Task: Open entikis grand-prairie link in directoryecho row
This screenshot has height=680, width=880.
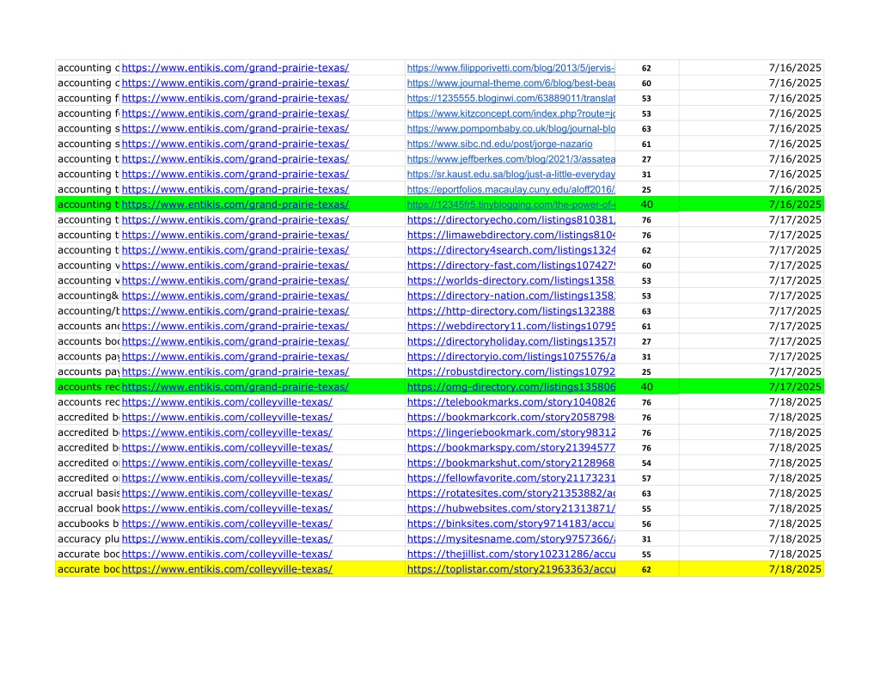Action: (235, 219)
